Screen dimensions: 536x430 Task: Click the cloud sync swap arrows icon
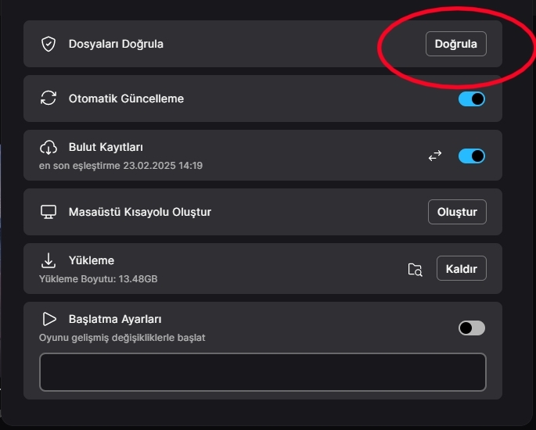(x=435, y=156)
